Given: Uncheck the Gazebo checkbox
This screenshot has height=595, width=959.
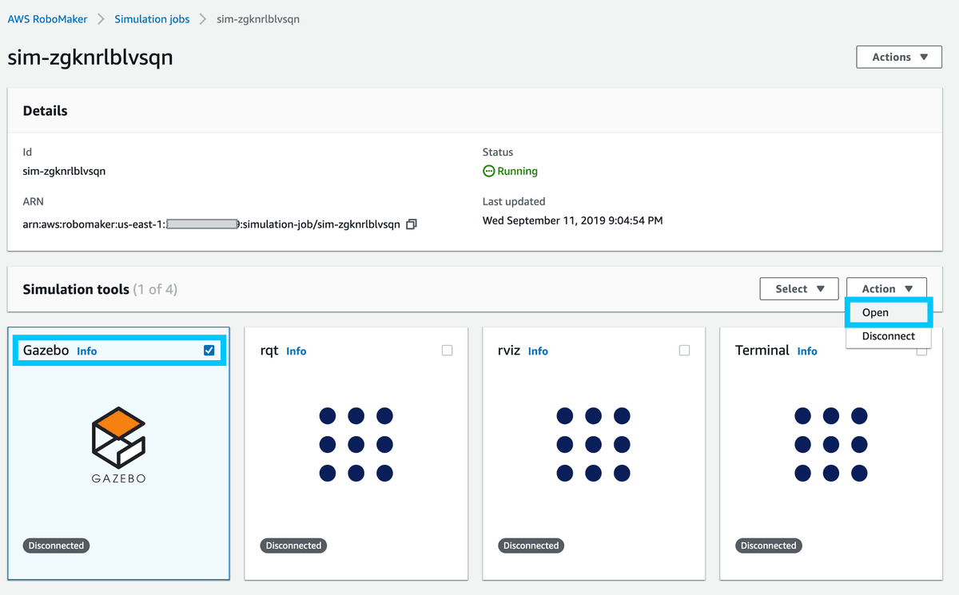Looking at the screenshot, I should pyautogui.click(x=209, y=351).
